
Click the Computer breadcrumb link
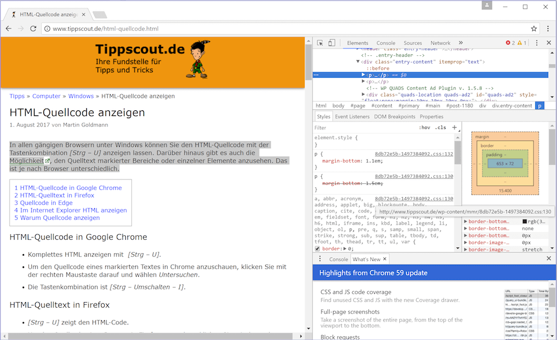click(x=47, y=96)
